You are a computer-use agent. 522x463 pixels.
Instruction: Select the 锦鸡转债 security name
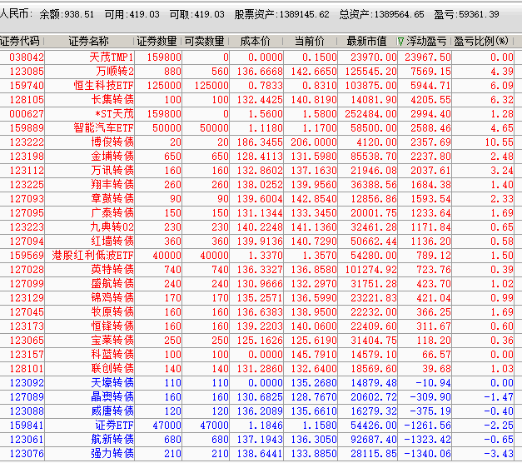click(112, 298)
